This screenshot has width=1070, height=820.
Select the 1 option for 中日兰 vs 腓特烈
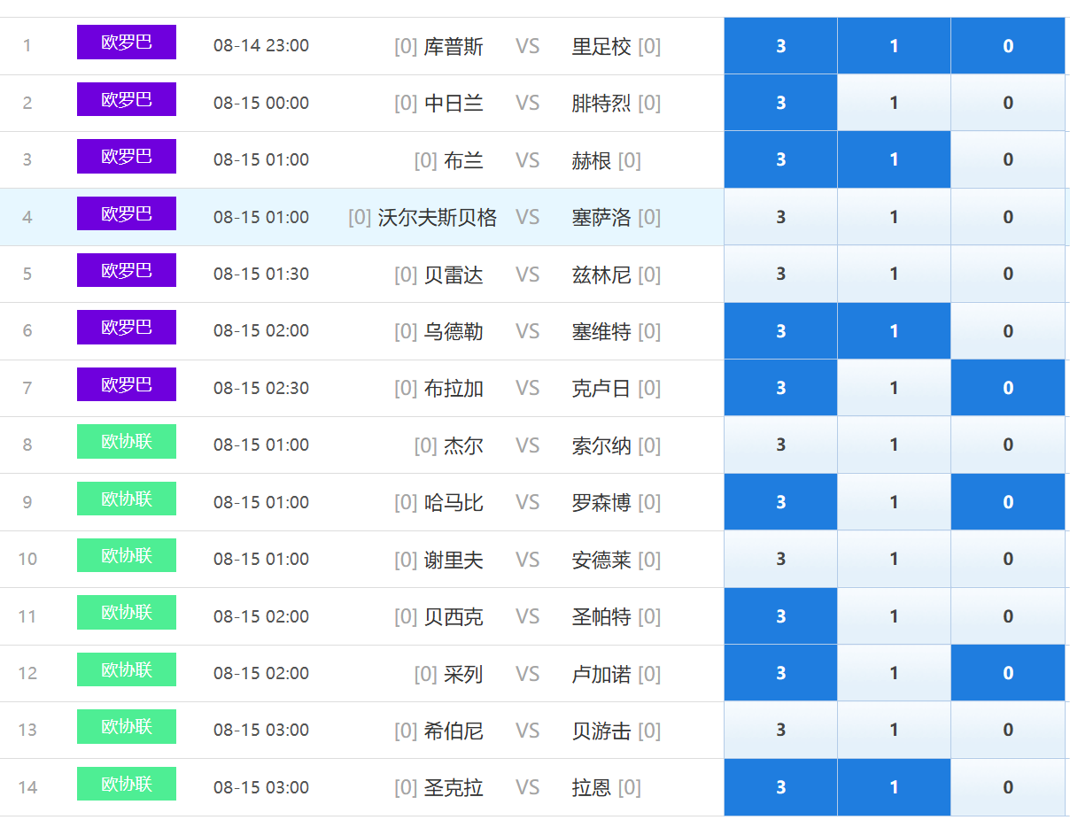click(x=894, y=103)
